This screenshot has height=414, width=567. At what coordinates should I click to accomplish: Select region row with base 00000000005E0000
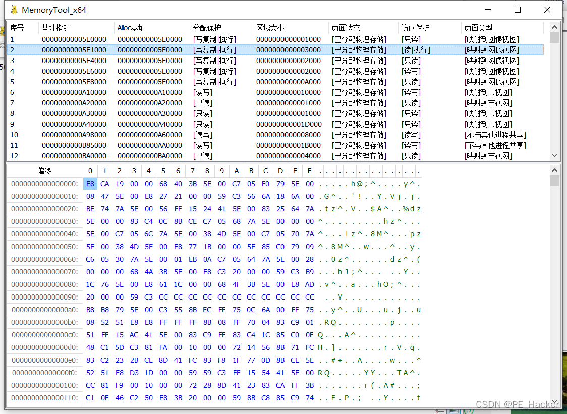pos(275,39)
